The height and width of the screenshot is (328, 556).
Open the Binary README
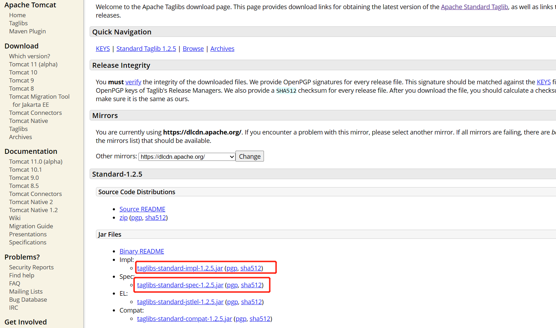[142, 251]
